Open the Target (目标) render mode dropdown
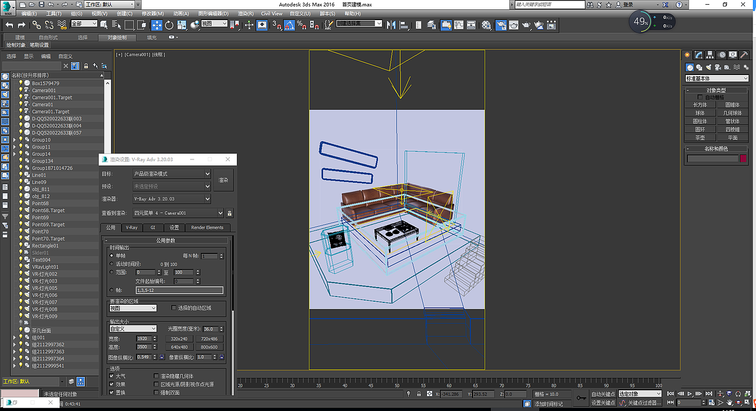The height and width of the screenshot is (411, 756). tap(172, 174)
